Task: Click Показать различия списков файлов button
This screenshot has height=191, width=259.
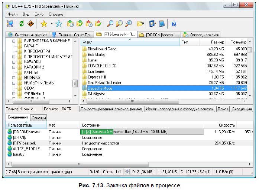Action: (111, 109)
